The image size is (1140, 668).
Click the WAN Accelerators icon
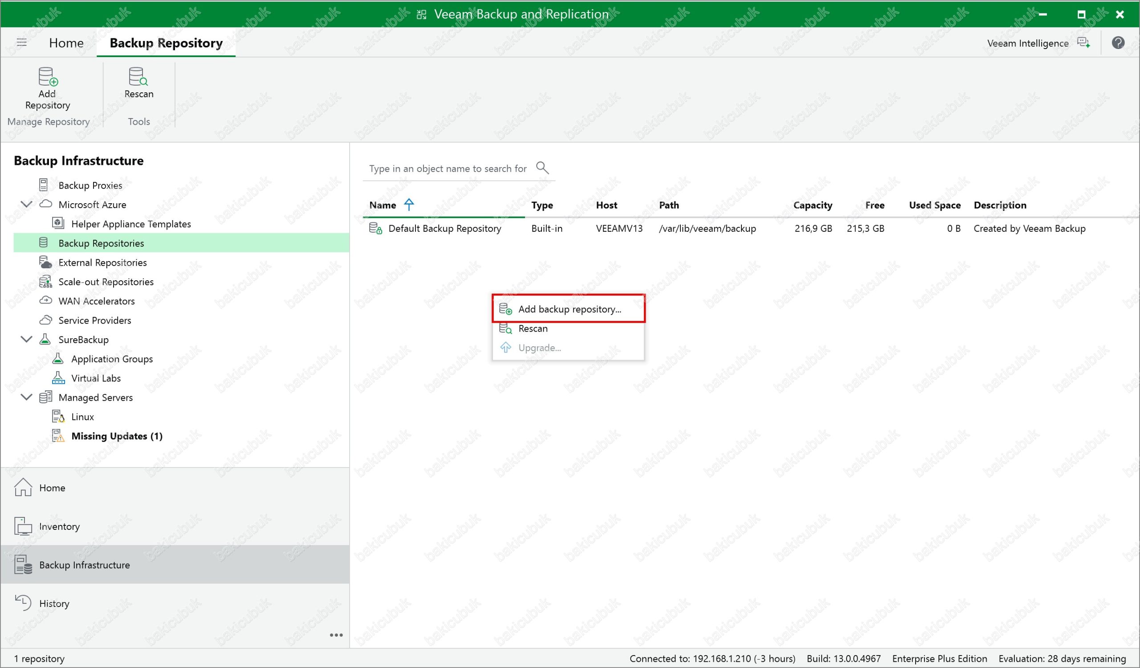tap(46, 300)
